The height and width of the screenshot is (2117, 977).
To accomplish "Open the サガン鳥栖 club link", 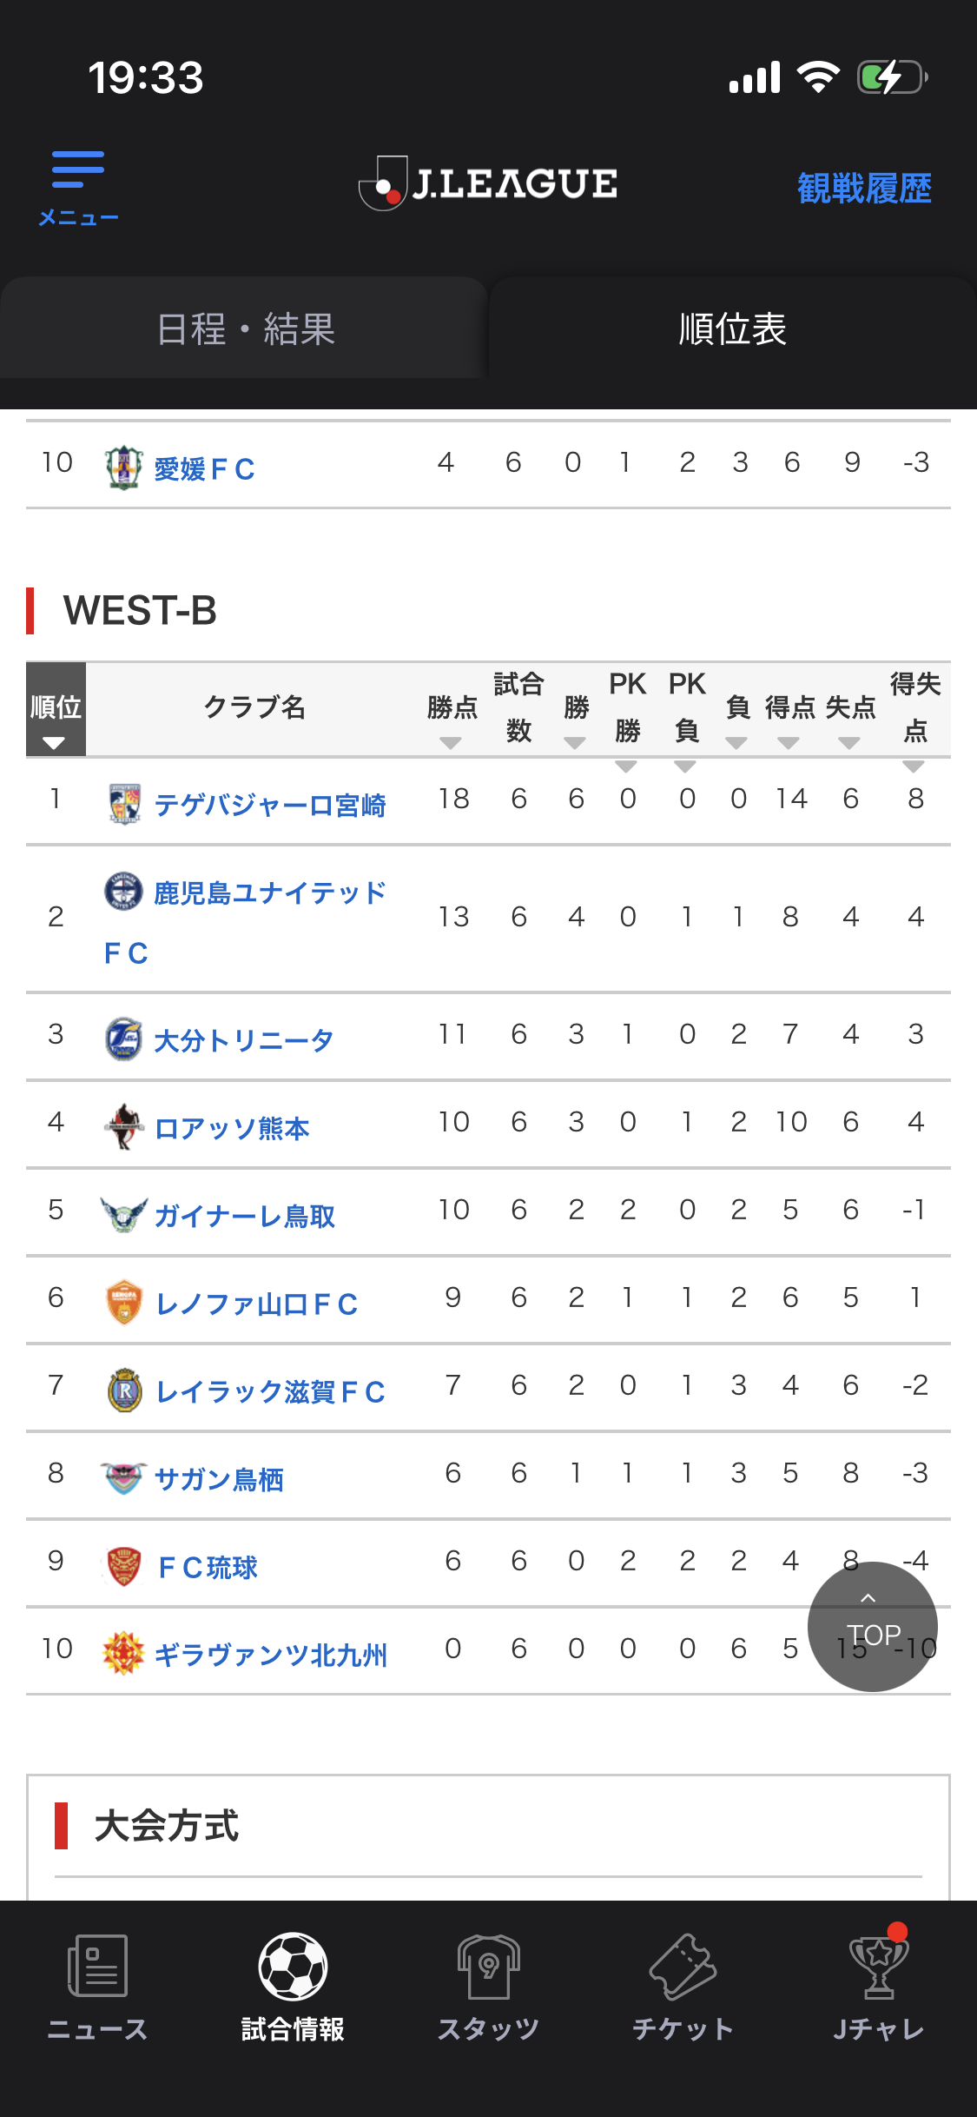I will [x=219, y=1479].
